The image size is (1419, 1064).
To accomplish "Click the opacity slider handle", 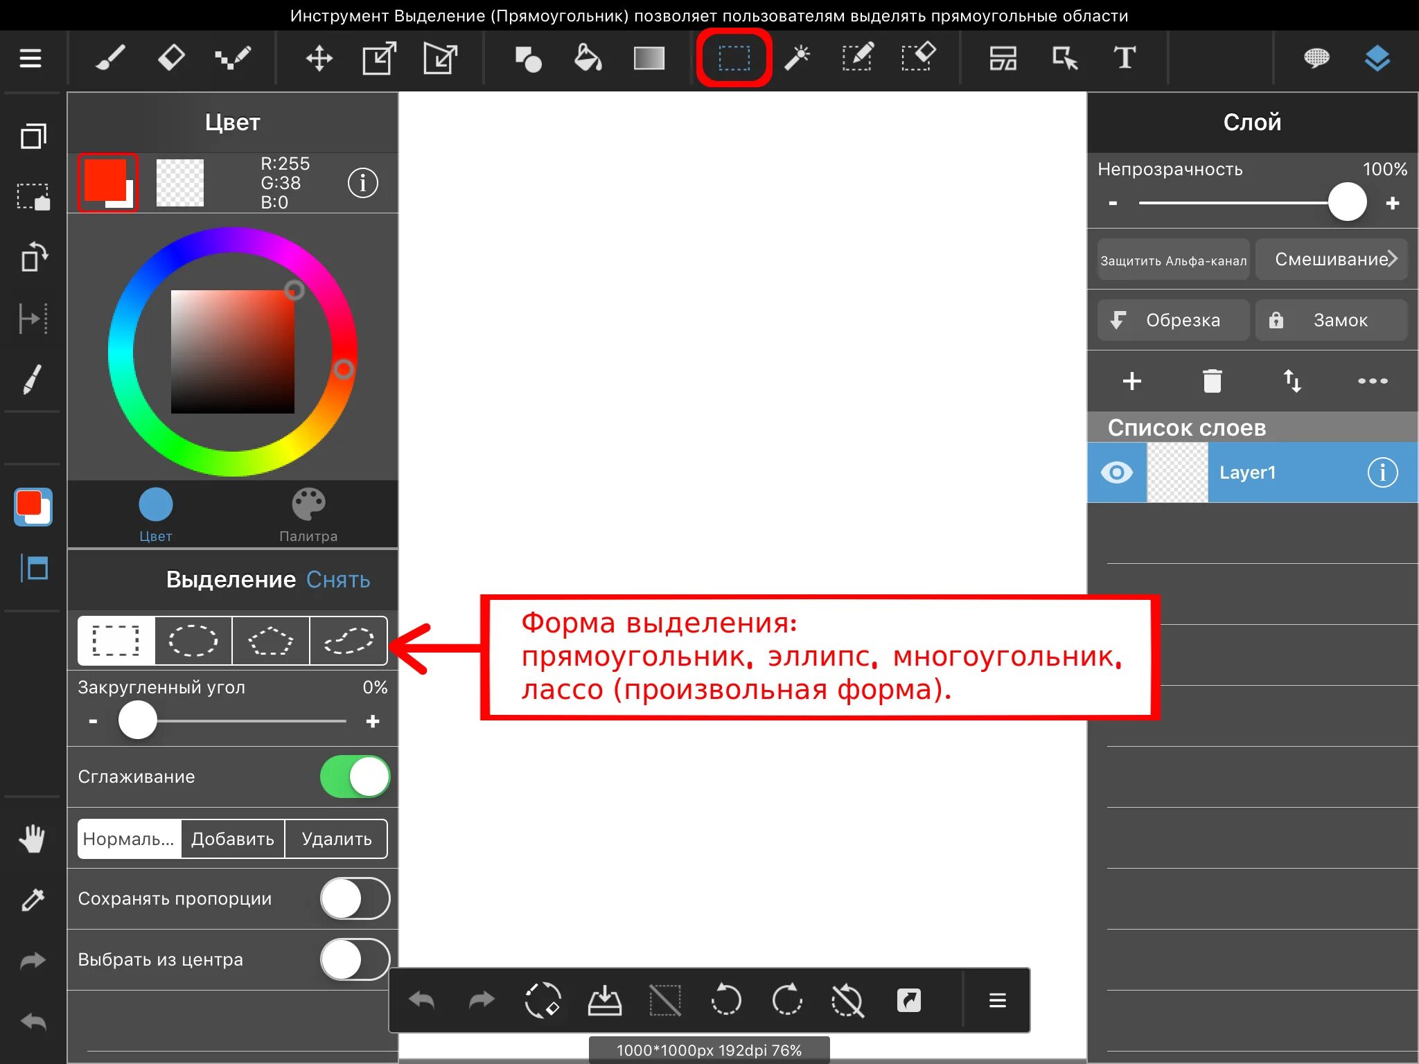I will 1347,202.
